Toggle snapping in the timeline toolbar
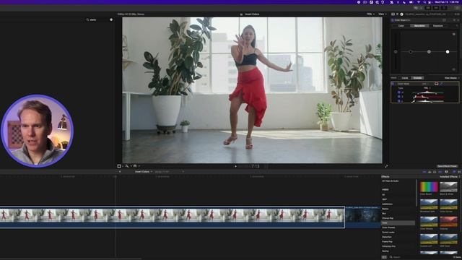The image size is (462, 260). 440,172
